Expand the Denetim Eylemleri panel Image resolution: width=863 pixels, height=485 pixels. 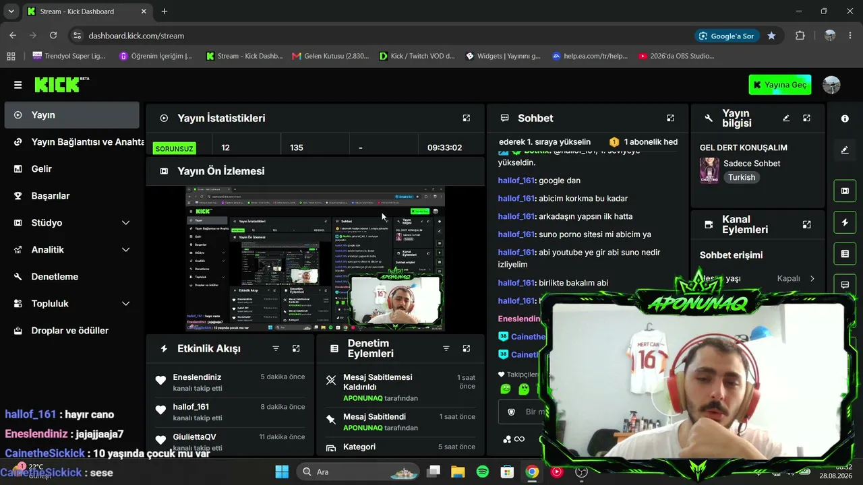[467, 348]
